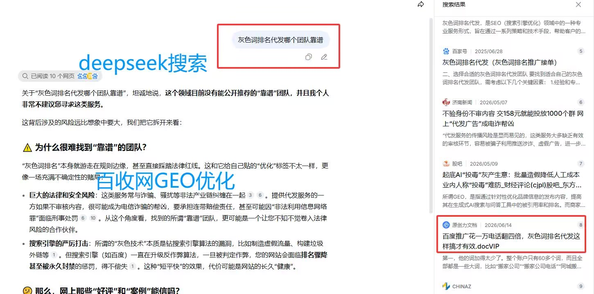Image resolution: width=594 pixels, height=294 pixels.
Task: Click date 2026/05/07 beside 济南新闻
Action: pos(493,102)
